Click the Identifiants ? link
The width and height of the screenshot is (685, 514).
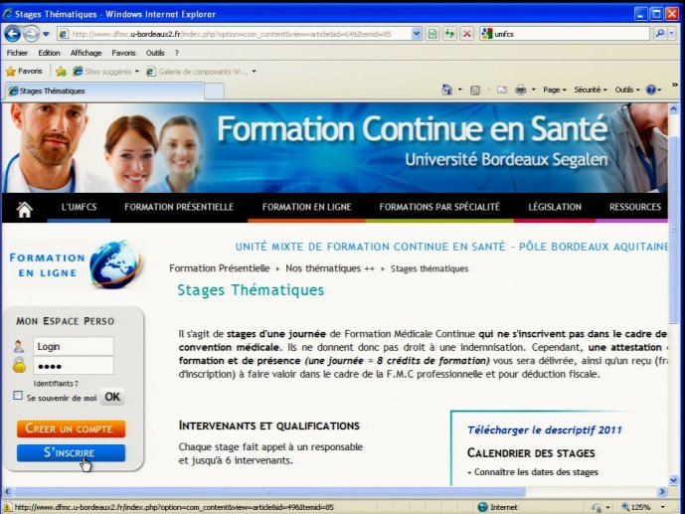[x=56, y=384]
